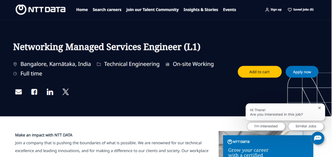Open Join our Talent Community
Viewport: 332px width, 157px height.
pos(152,10)
